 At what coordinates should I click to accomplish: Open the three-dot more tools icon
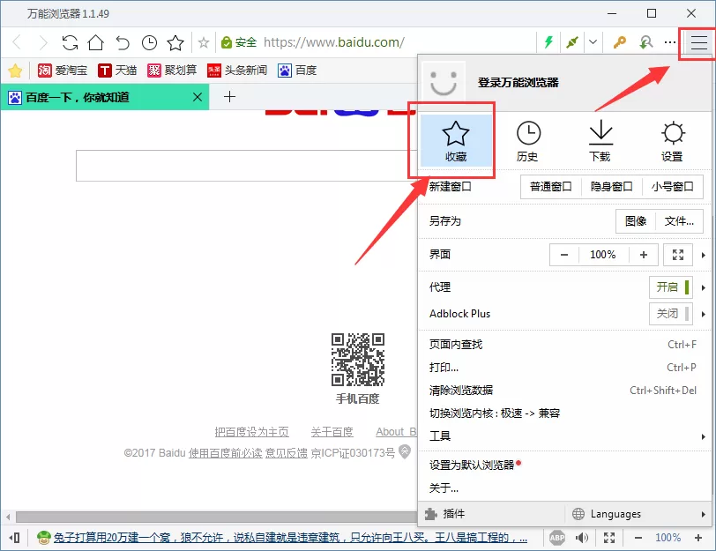click(670, 42)
